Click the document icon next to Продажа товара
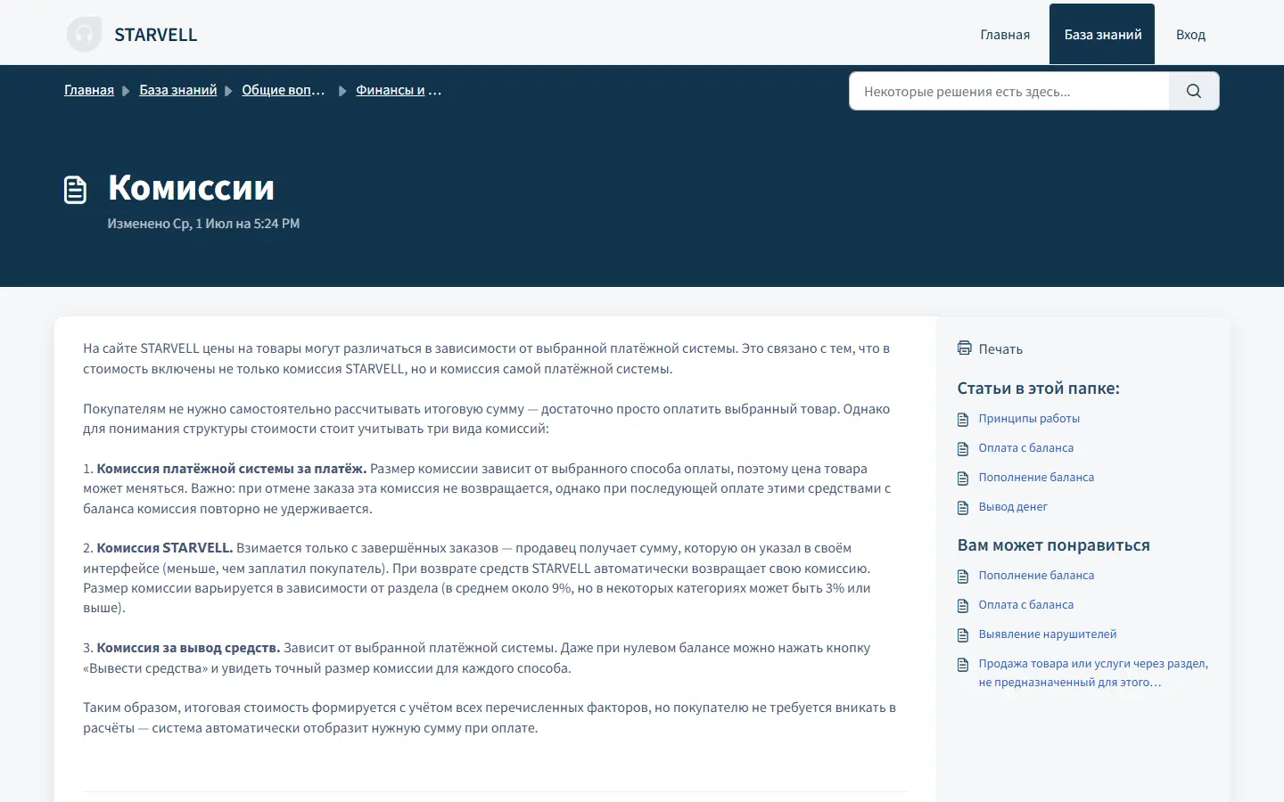 click(963, 664)
